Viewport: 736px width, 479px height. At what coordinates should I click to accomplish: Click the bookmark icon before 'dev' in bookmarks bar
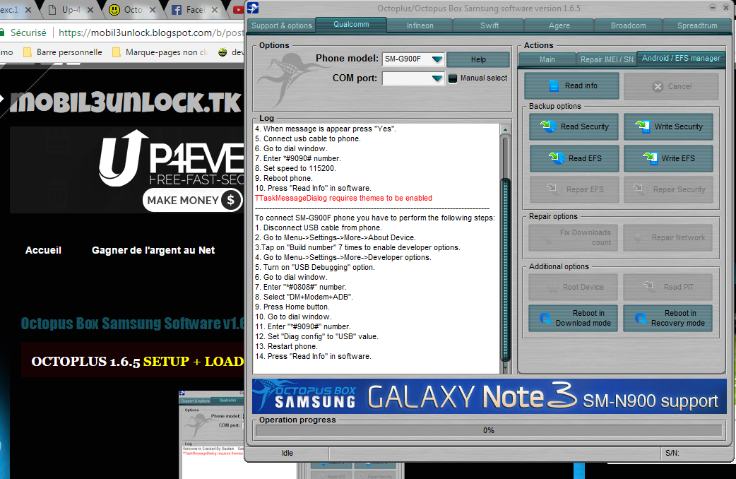[x=222, y=52]
